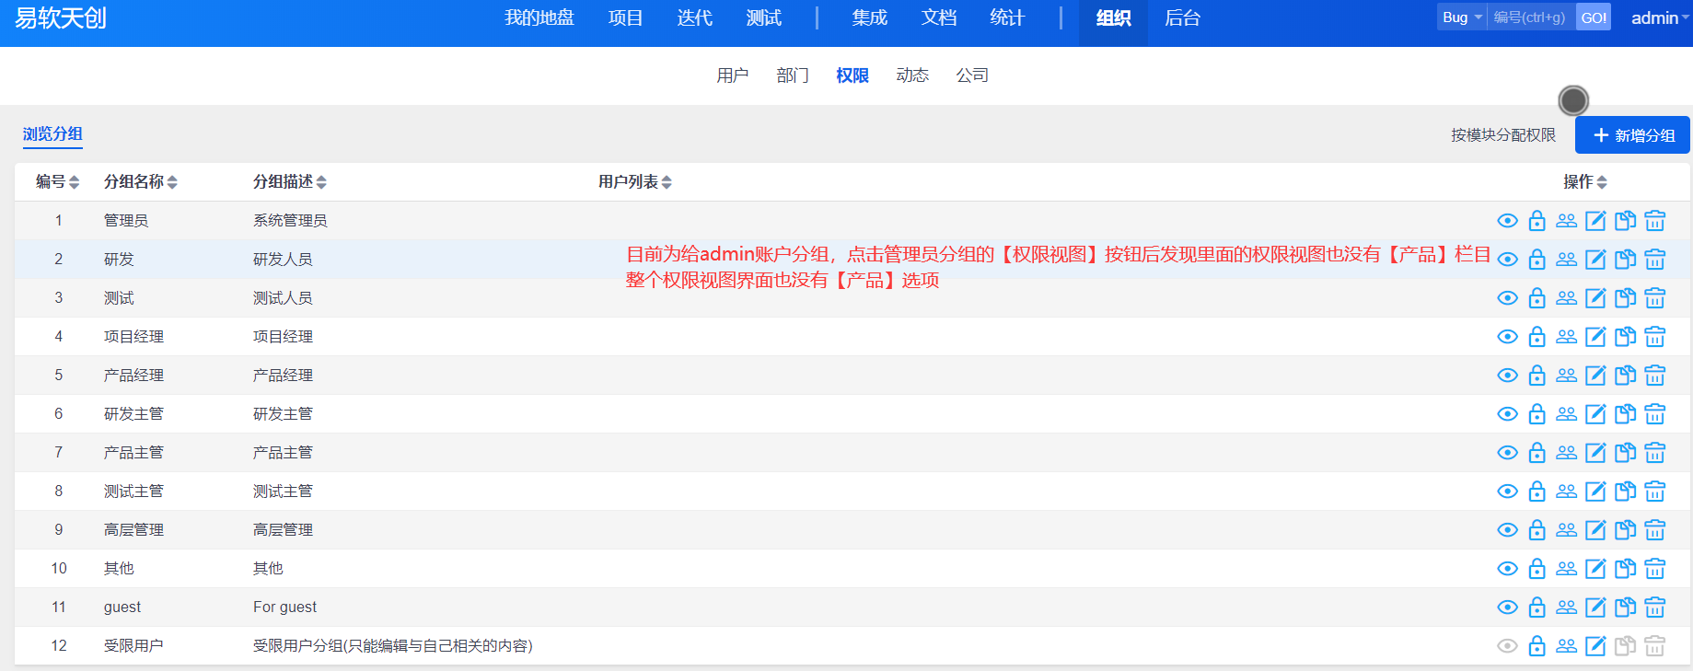
Task: Click eye icon in 高层管理 row
Action: (x=1507, y=530)
